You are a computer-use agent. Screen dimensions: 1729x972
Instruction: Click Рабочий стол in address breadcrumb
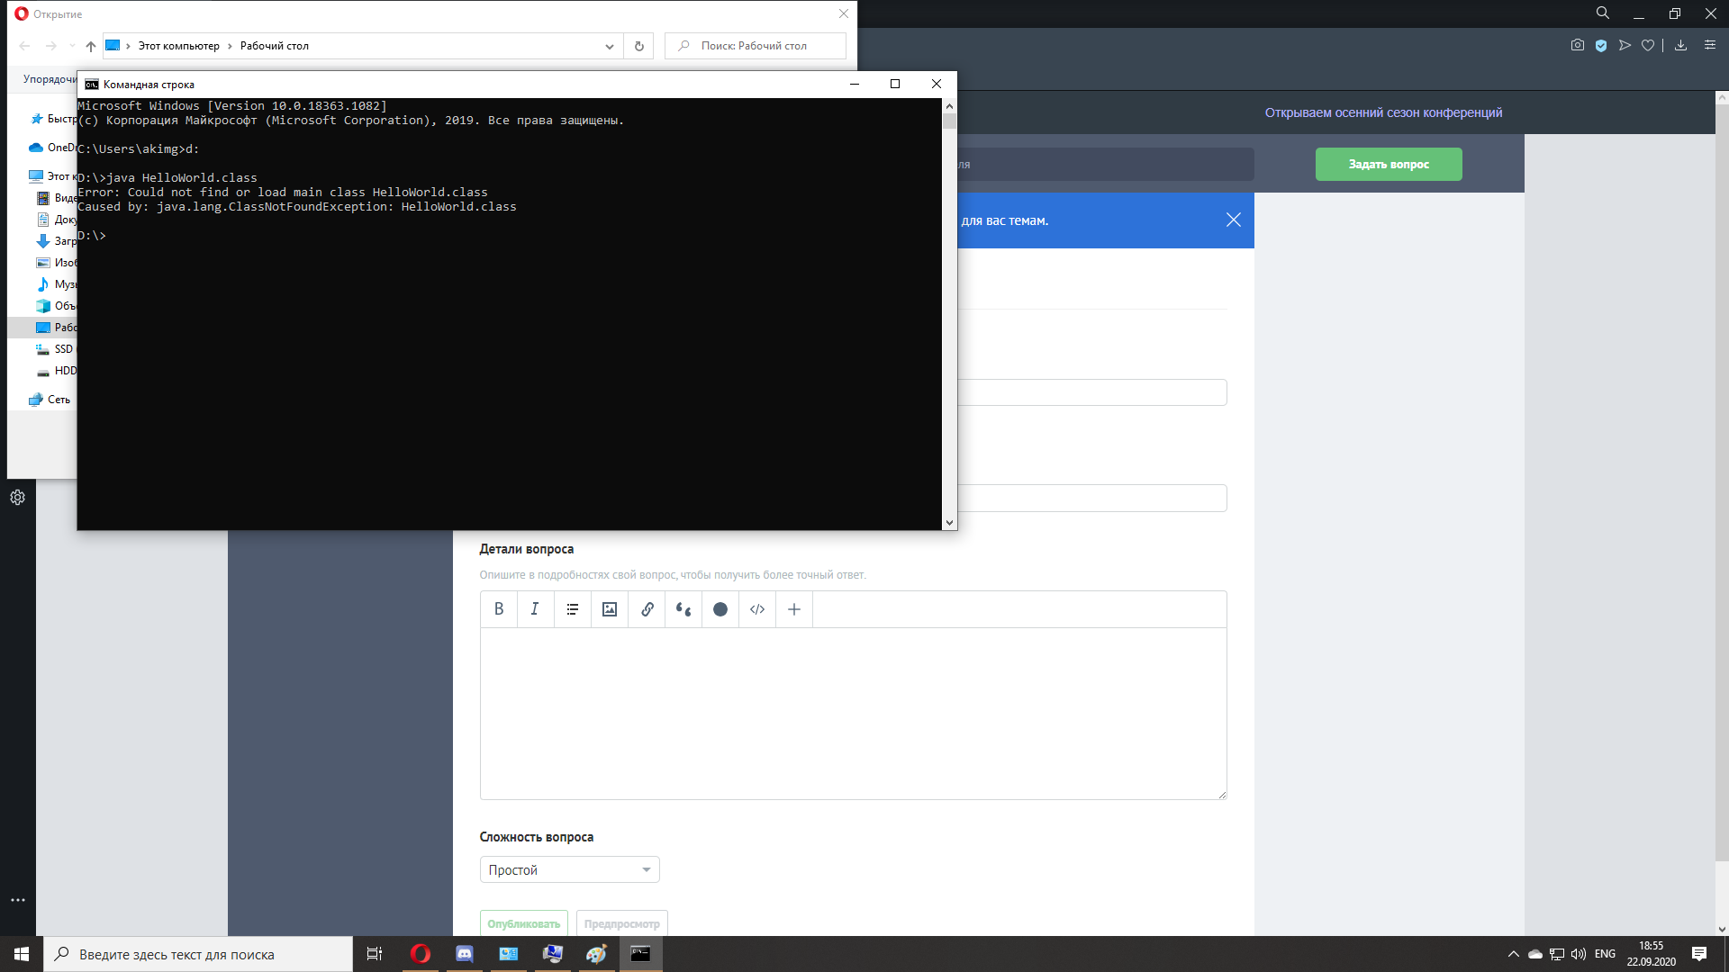coord(274,46)
